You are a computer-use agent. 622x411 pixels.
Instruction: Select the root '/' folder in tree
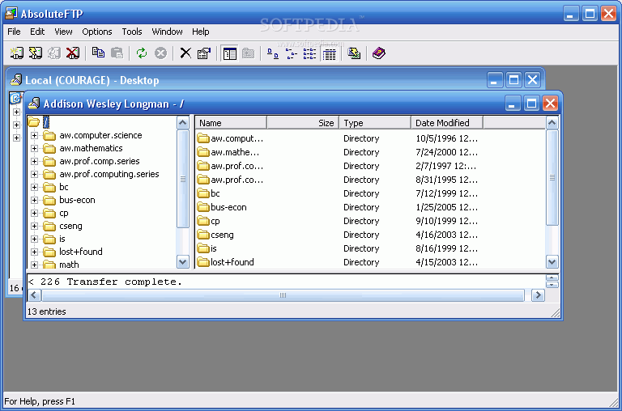[x=46, y=122]
